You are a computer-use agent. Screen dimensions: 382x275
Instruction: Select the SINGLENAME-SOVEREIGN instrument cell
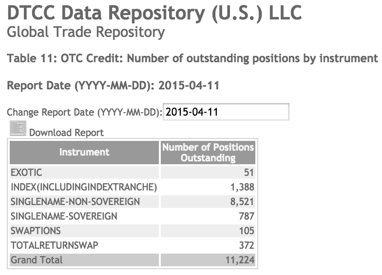click(x=84, y=216)
